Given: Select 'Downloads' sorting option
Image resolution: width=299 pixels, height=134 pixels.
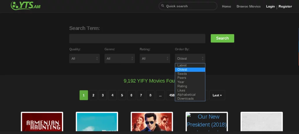Looking at the screenshot, I should (185, 99).
